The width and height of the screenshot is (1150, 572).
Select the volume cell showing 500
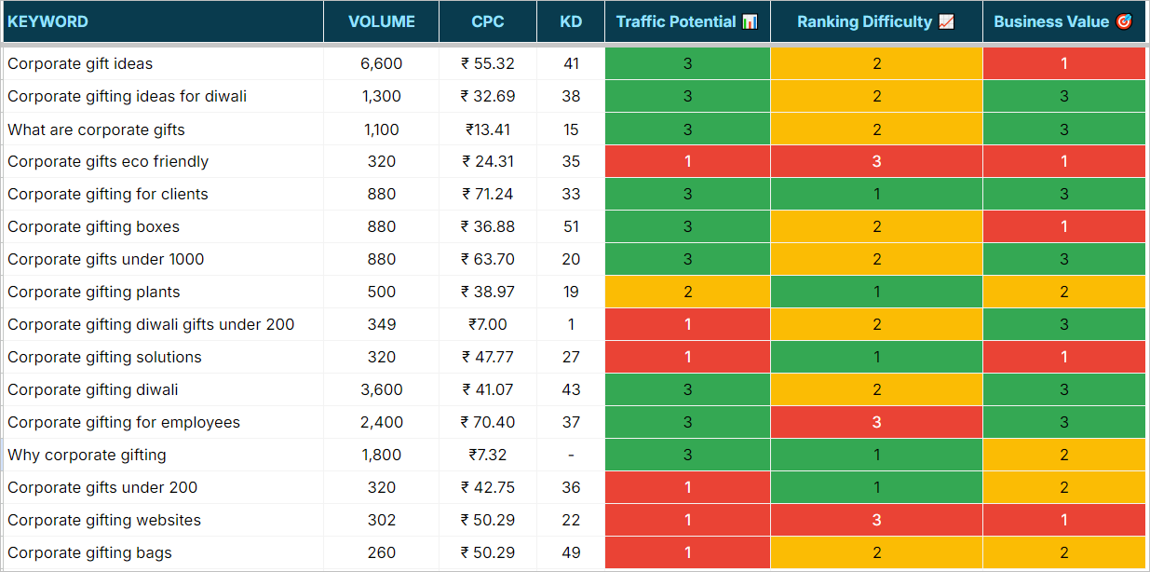click(x=382, y=292)
